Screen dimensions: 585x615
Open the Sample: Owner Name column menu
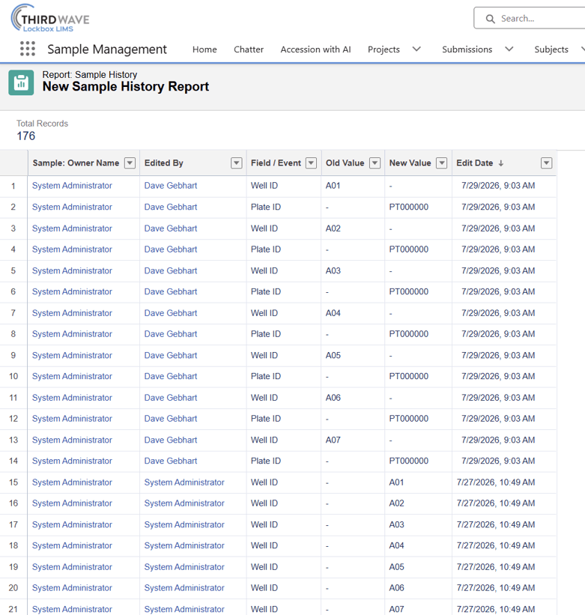point(130,163)
